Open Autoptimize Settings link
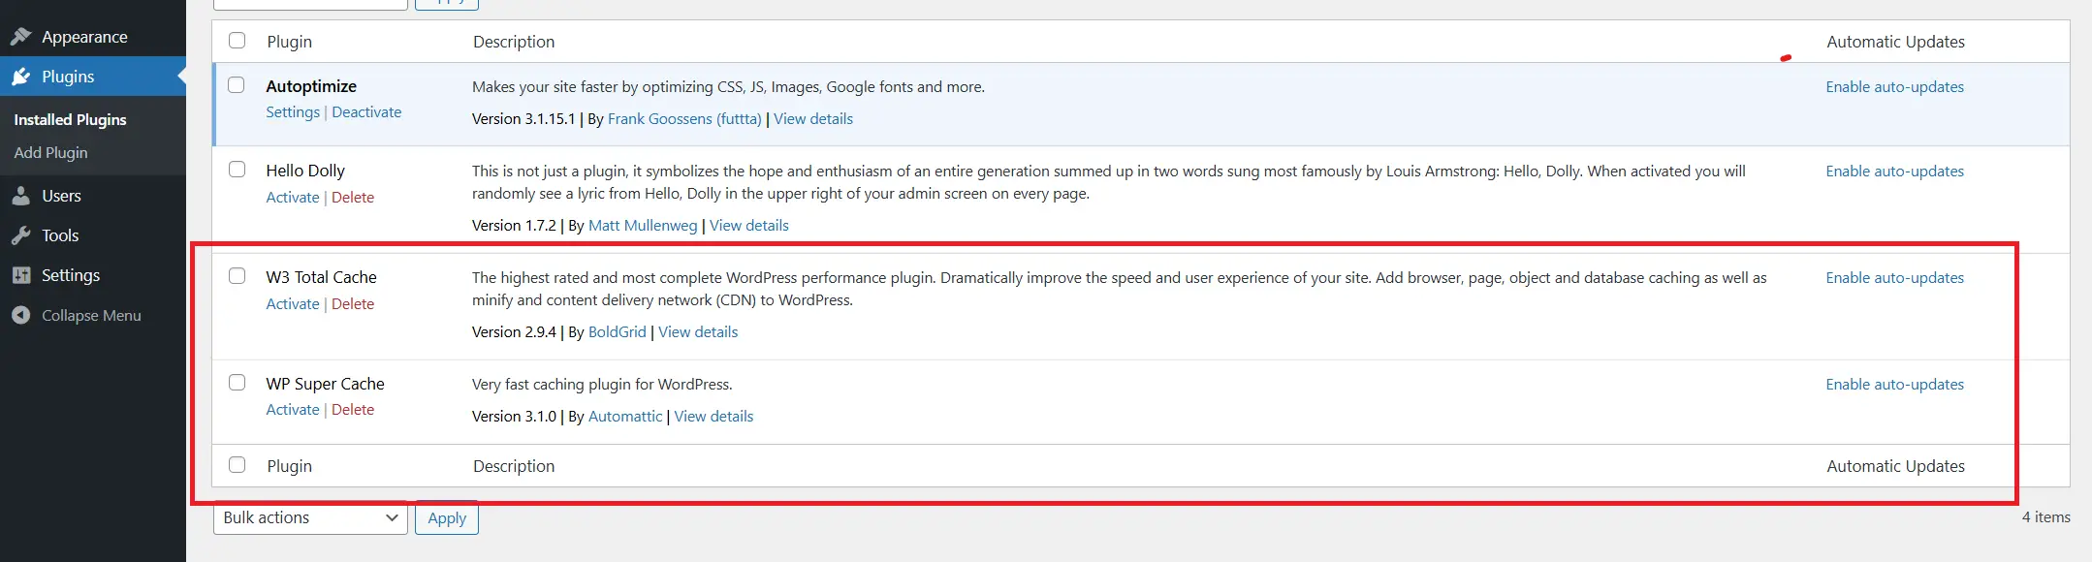The height and width of the screenshot is (562, 2092). coord(293,111)
